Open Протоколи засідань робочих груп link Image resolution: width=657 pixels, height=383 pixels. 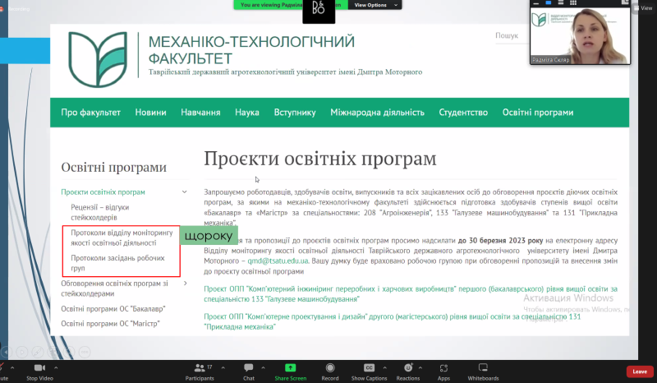pos(117,263)
